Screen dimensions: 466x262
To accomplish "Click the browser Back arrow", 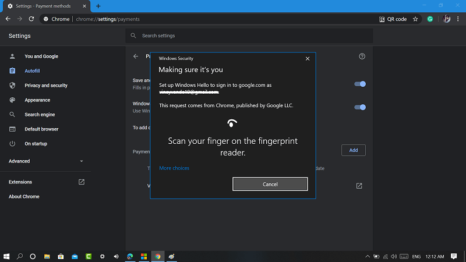I will click(x=8, y=19).
